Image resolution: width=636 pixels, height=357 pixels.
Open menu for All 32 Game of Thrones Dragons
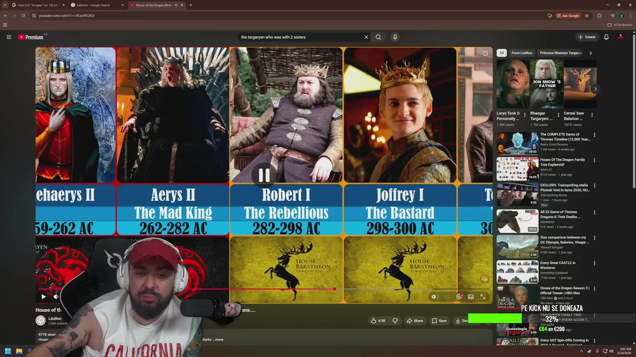point(594,212)
